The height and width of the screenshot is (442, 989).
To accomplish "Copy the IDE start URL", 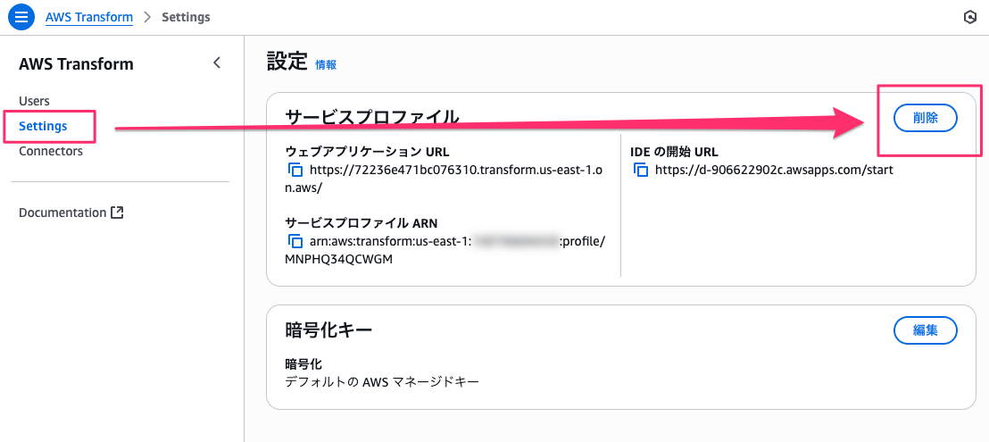I will pyautogui.click(x=641, y=170).
